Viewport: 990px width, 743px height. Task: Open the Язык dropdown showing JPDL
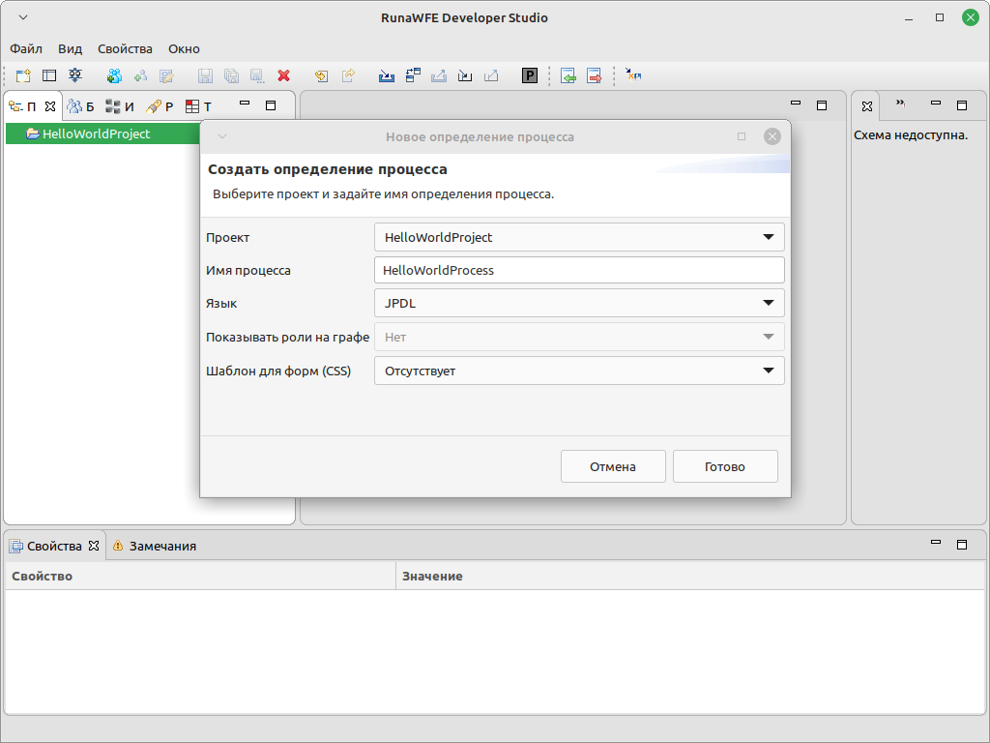coord(579,303)
